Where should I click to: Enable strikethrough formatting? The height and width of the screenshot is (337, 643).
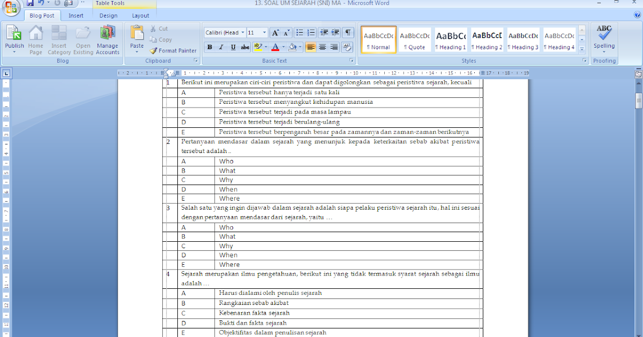pos(244,47)
